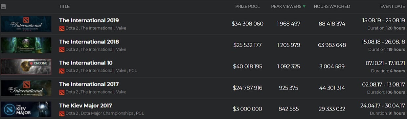Open The International 2019 event page
The image size is (407, 119).
click(x=89, y=20)
